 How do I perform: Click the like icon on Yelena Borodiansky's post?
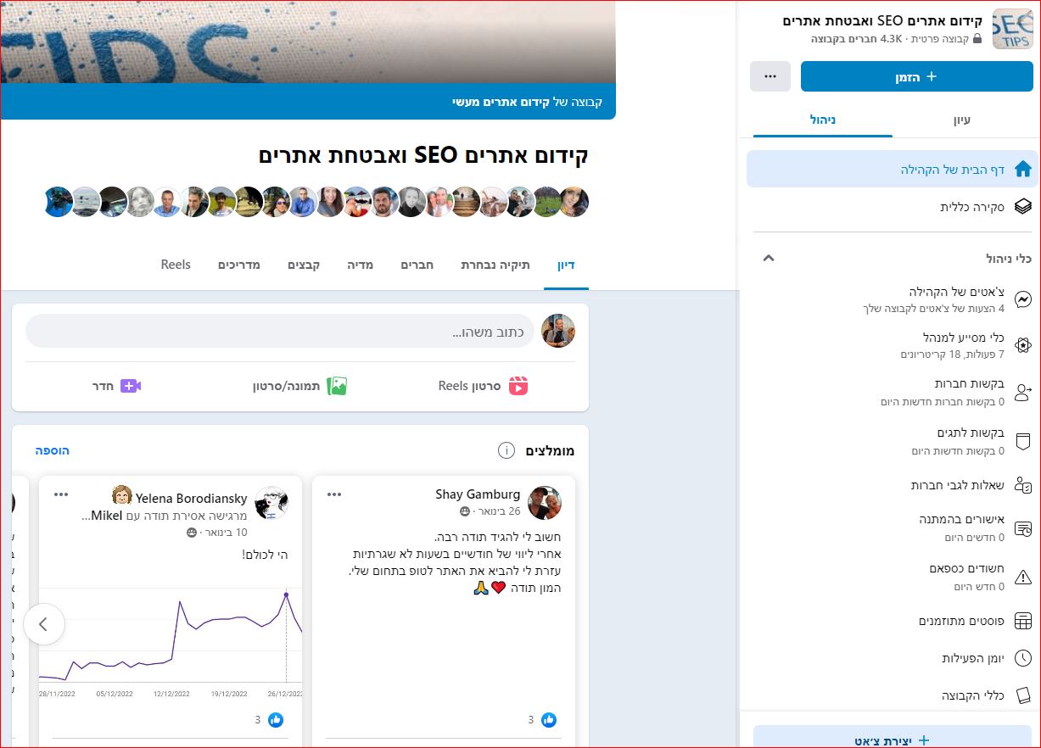click(x=275, y=720)
